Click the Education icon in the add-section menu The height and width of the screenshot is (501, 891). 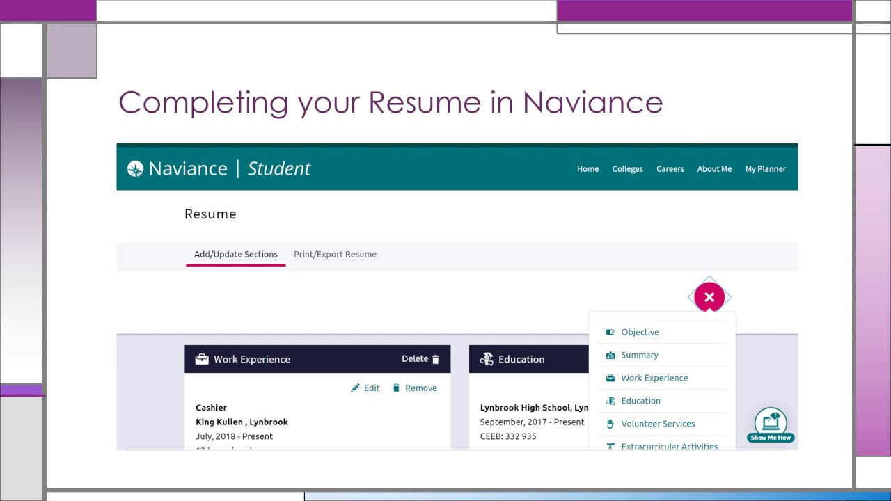(610, 401)
